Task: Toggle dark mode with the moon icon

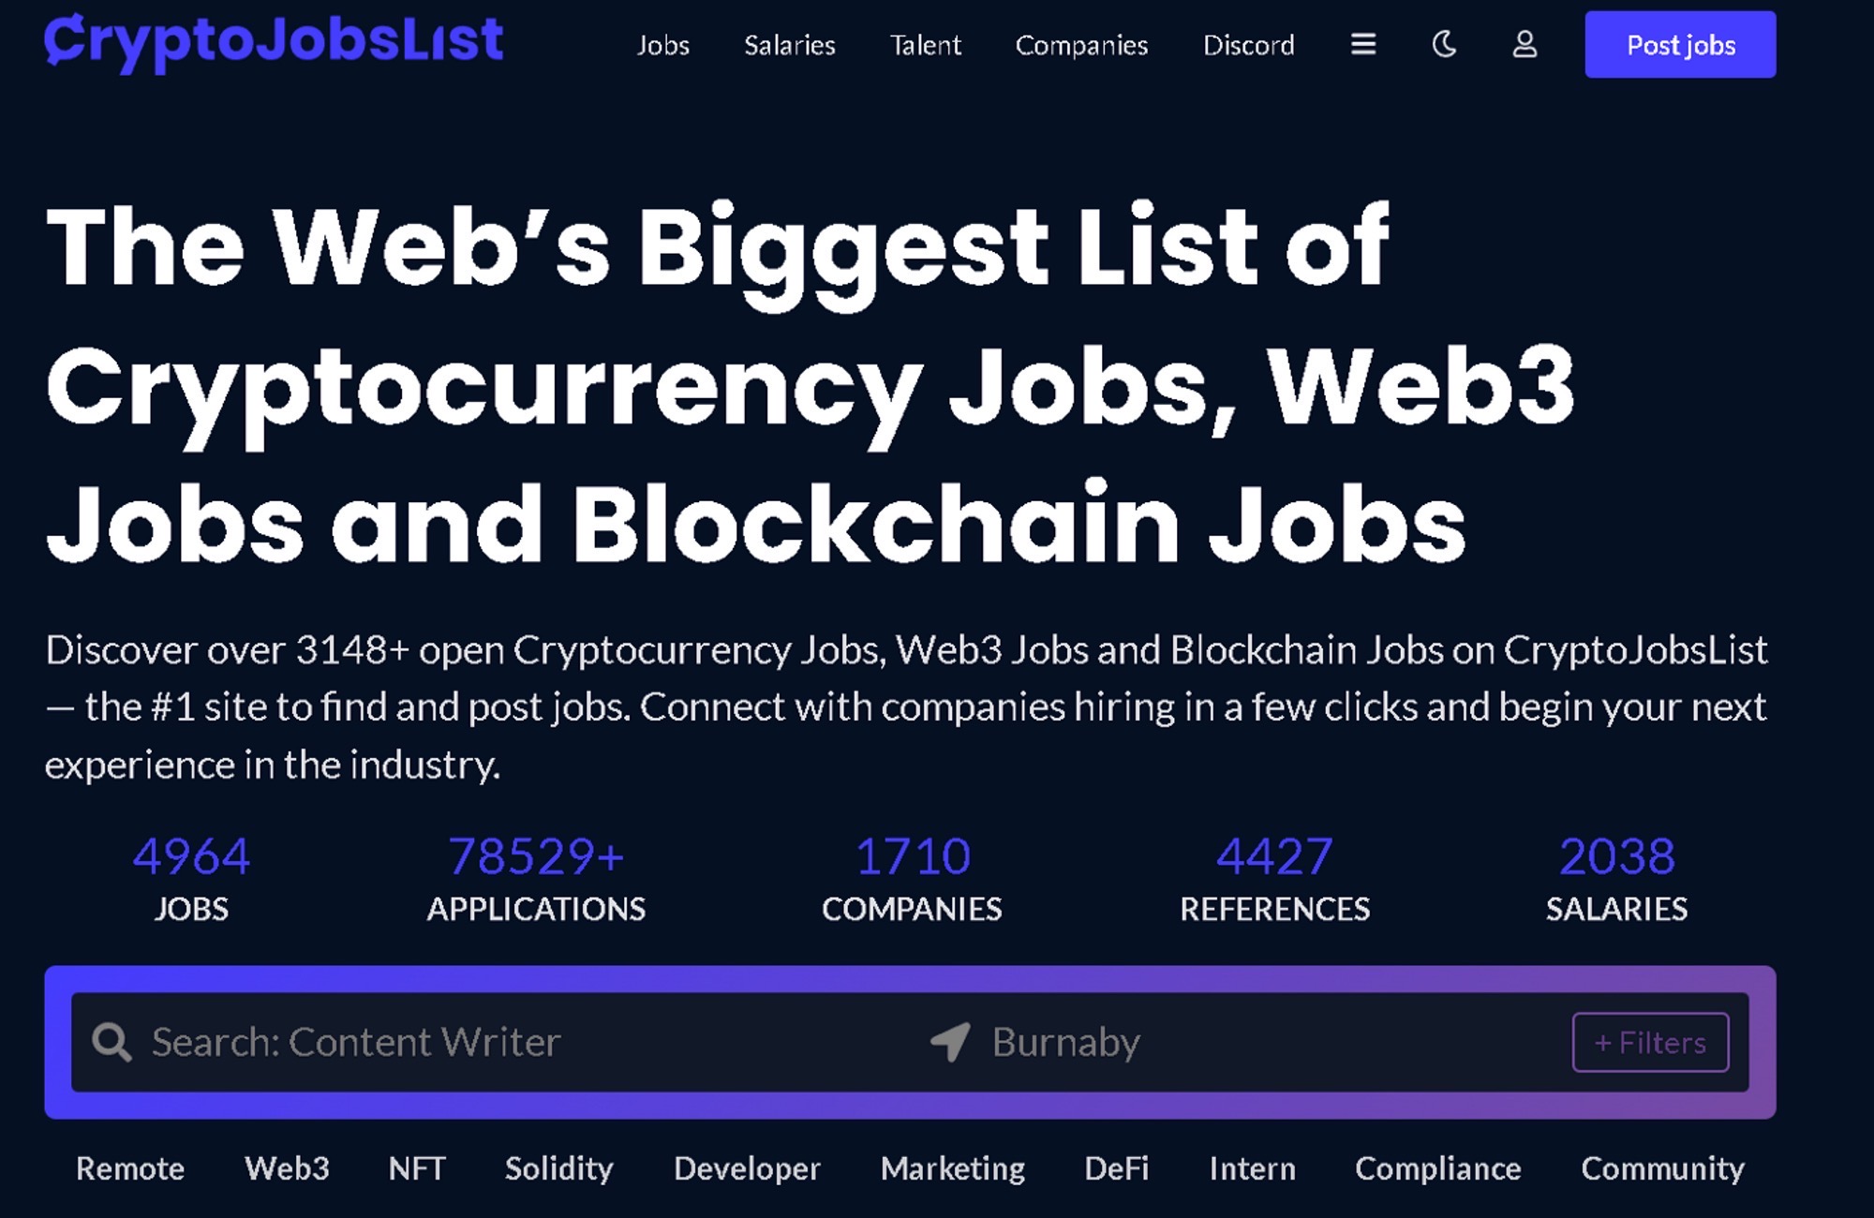Action: [1444, 44]
